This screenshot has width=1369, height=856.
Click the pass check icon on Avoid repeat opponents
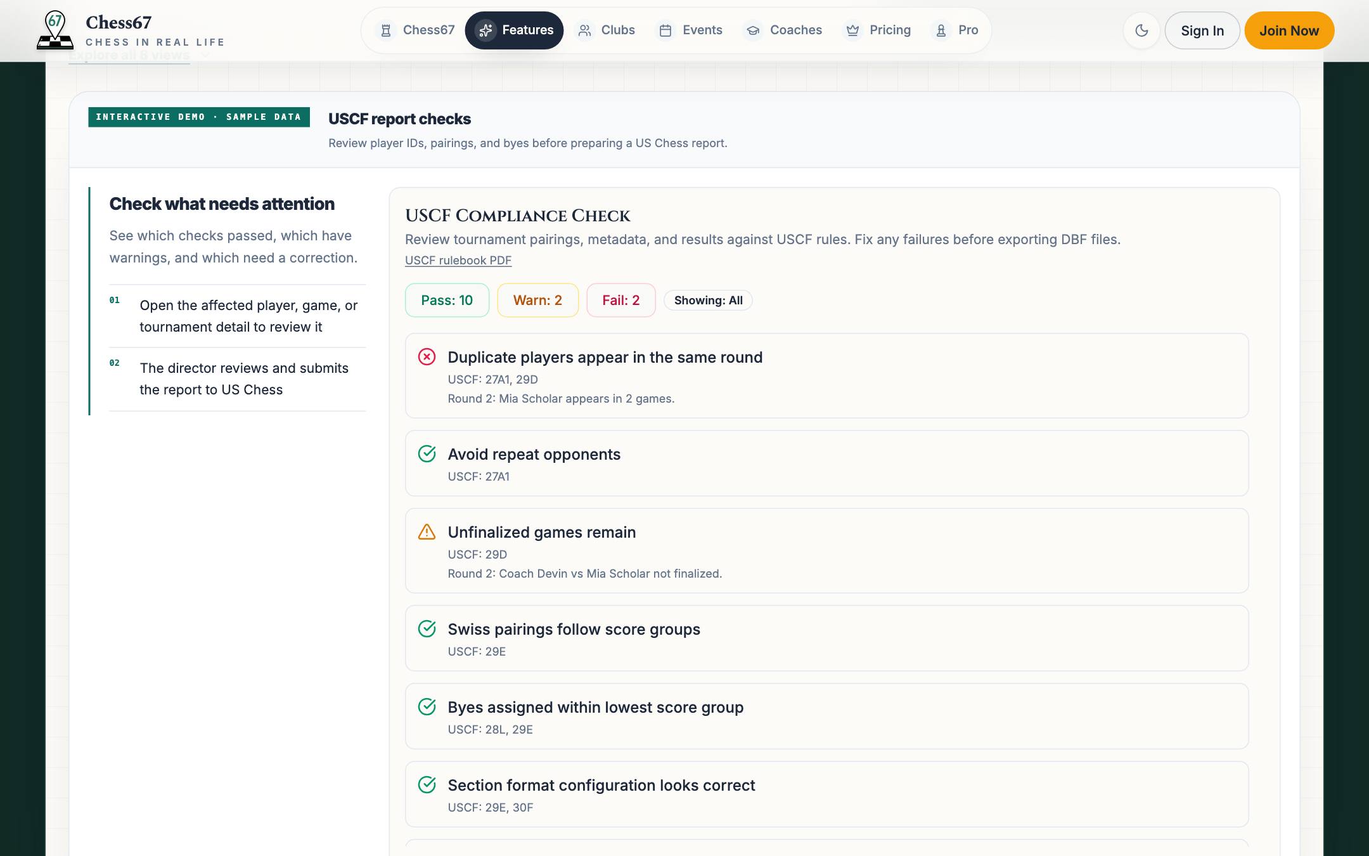pos(427,454)
